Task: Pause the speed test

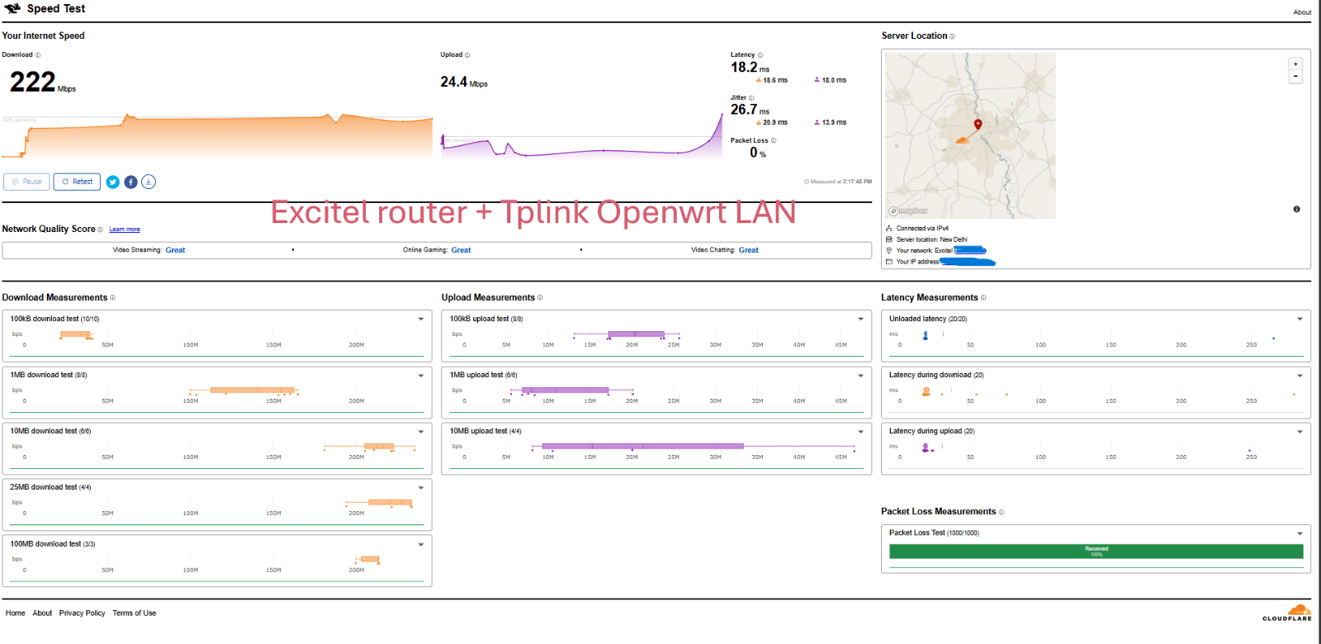Action: [27, 182]
